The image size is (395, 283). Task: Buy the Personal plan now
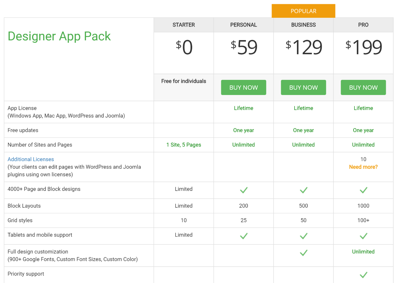coord(244,87)
